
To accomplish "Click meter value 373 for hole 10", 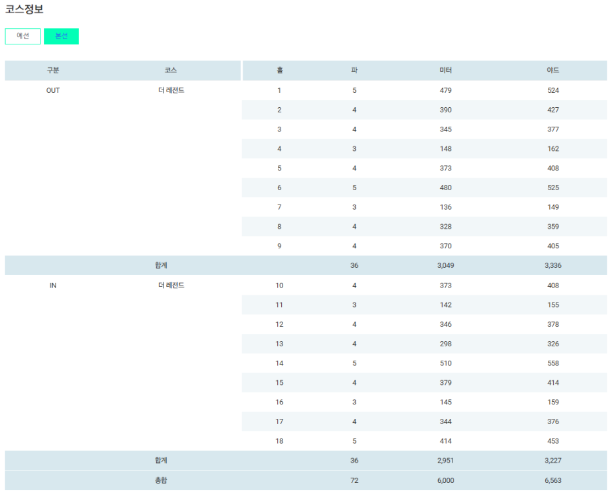I will (445, 286).
